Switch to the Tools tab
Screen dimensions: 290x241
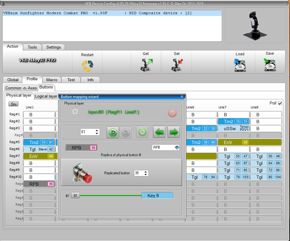[x=32, y=47]
